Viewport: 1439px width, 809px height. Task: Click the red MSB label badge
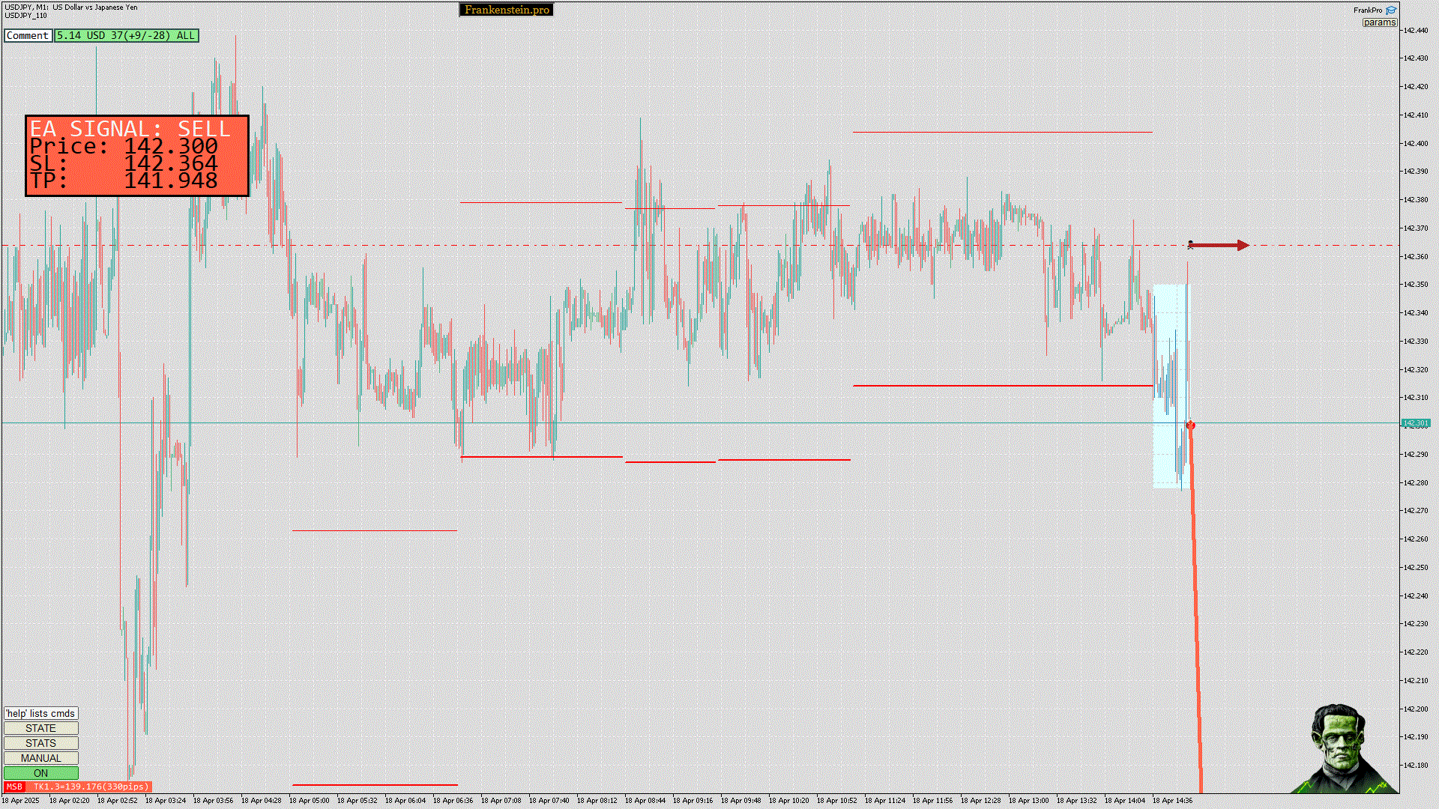[14, 787]
